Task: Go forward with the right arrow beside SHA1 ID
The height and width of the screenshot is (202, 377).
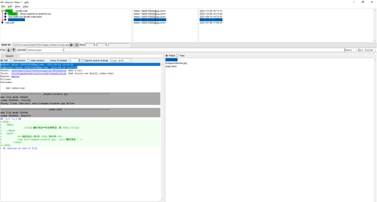Action: [76, 45]
